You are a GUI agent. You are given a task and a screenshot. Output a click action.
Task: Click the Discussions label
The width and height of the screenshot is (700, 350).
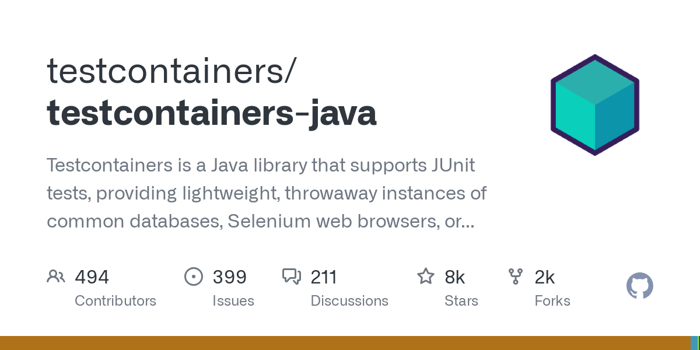[349, 301]
